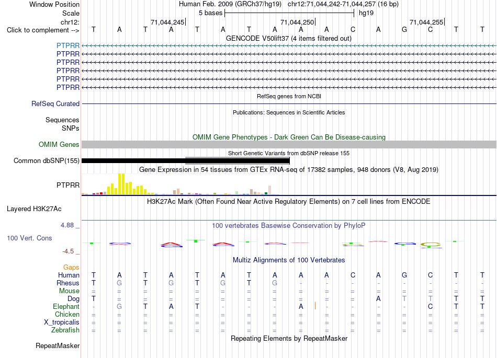Click the 71,044,255 position marker

(426, 22)
